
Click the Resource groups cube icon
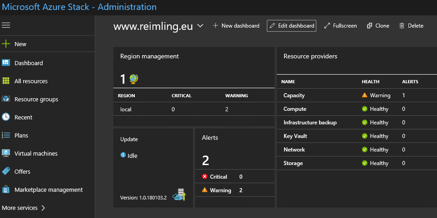[x=6, y=99]
